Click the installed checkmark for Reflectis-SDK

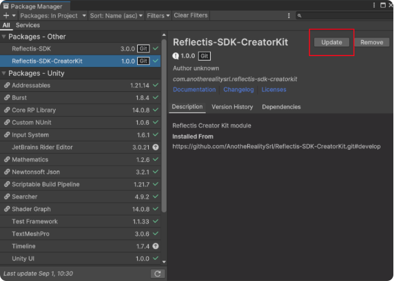156,48
